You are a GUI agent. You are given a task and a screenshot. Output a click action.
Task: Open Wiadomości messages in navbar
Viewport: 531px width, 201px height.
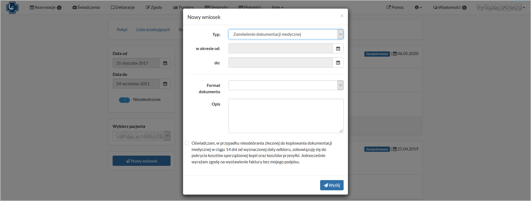[x=450, y=7]
